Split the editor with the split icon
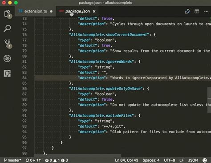This screenshot has height=163, width=211. point(197,12)
